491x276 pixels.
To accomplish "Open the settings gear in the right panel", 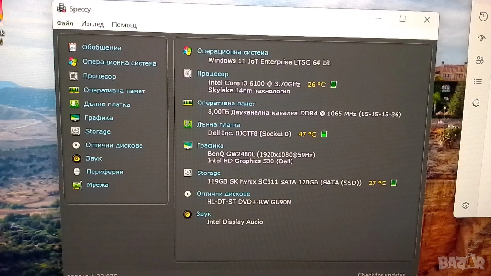I will 465,206.
